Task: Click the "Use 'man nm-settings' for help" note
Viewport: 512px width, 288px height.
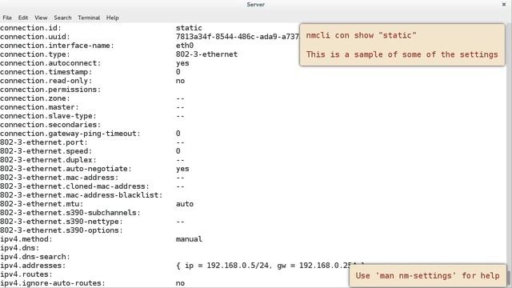Action: pyautogui.click(x=427, y=275)
